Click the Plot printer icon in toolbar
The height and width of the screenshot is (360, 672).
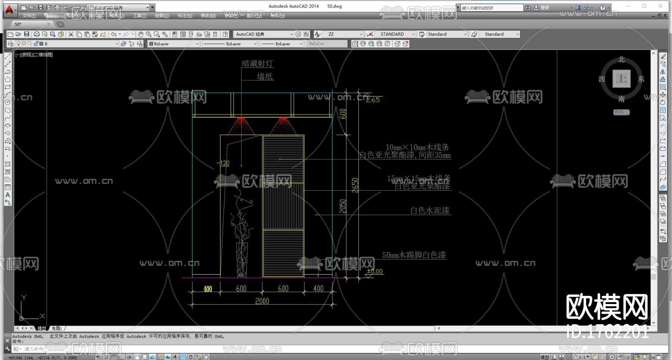(x=37, y=34)
